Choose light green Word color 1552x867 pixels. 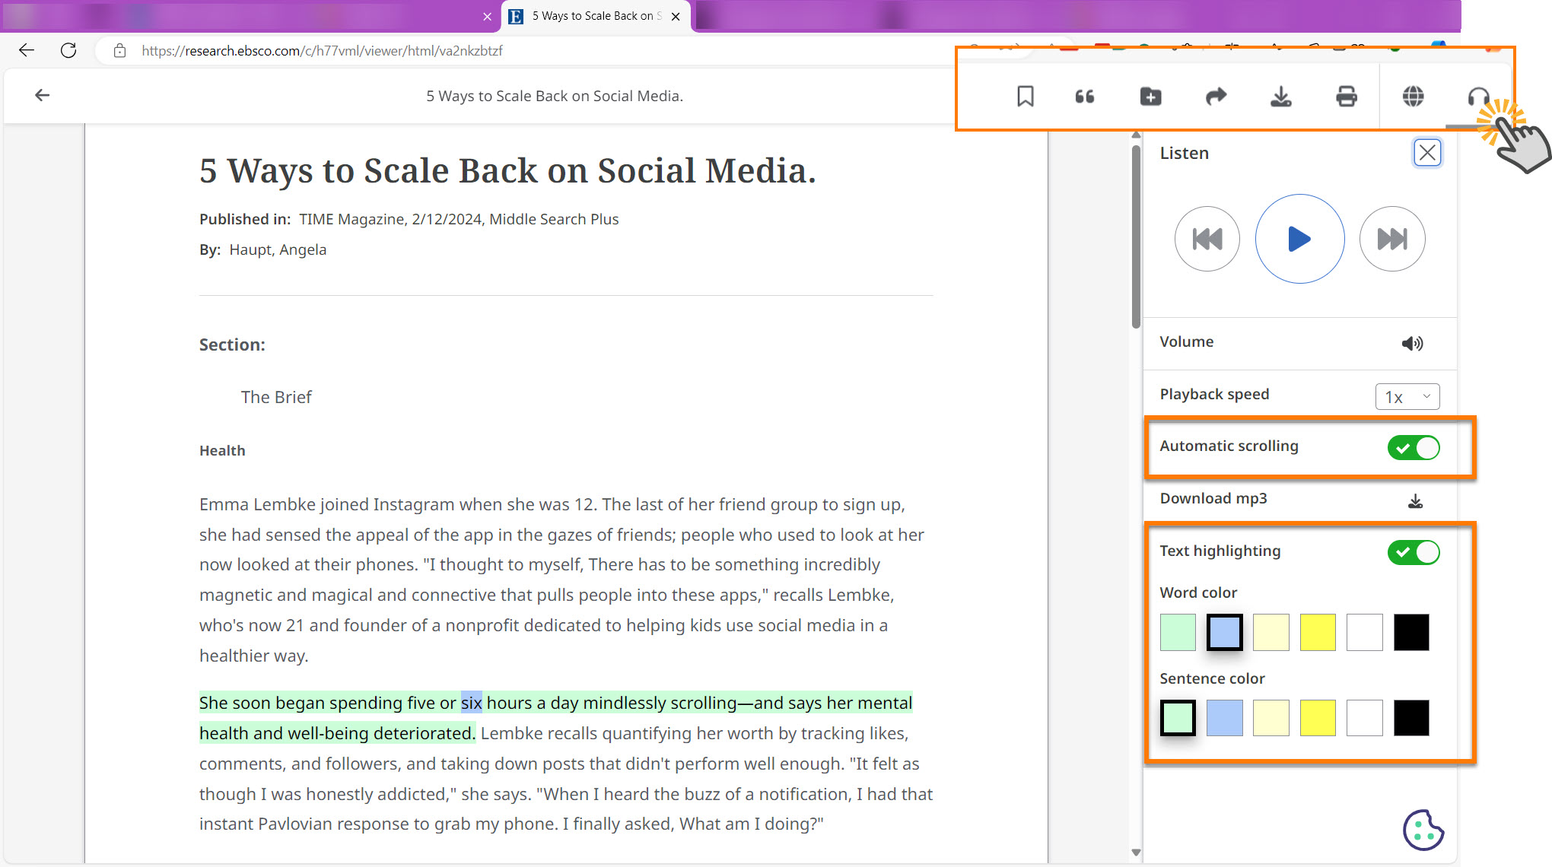[x=1178, y=632]
